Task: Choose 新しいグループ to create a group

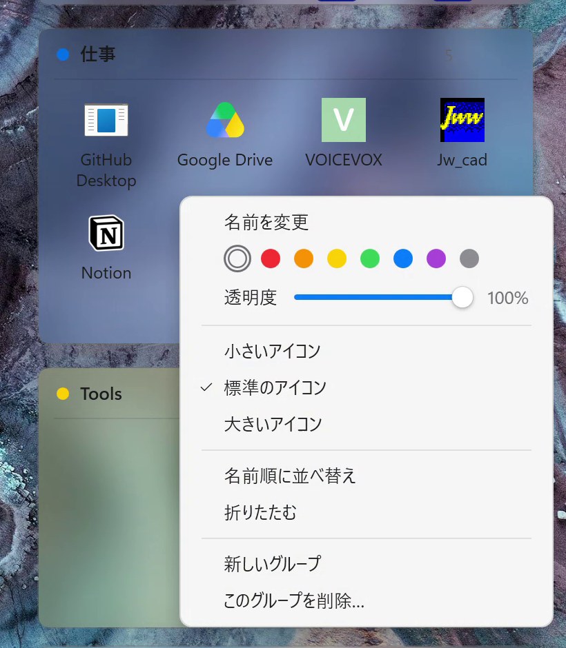Action: pos(272,564)
